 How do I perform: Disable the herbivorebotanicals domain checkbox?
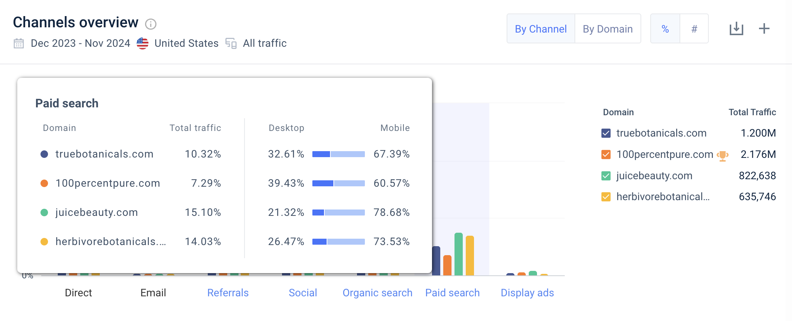coord(606,197)
